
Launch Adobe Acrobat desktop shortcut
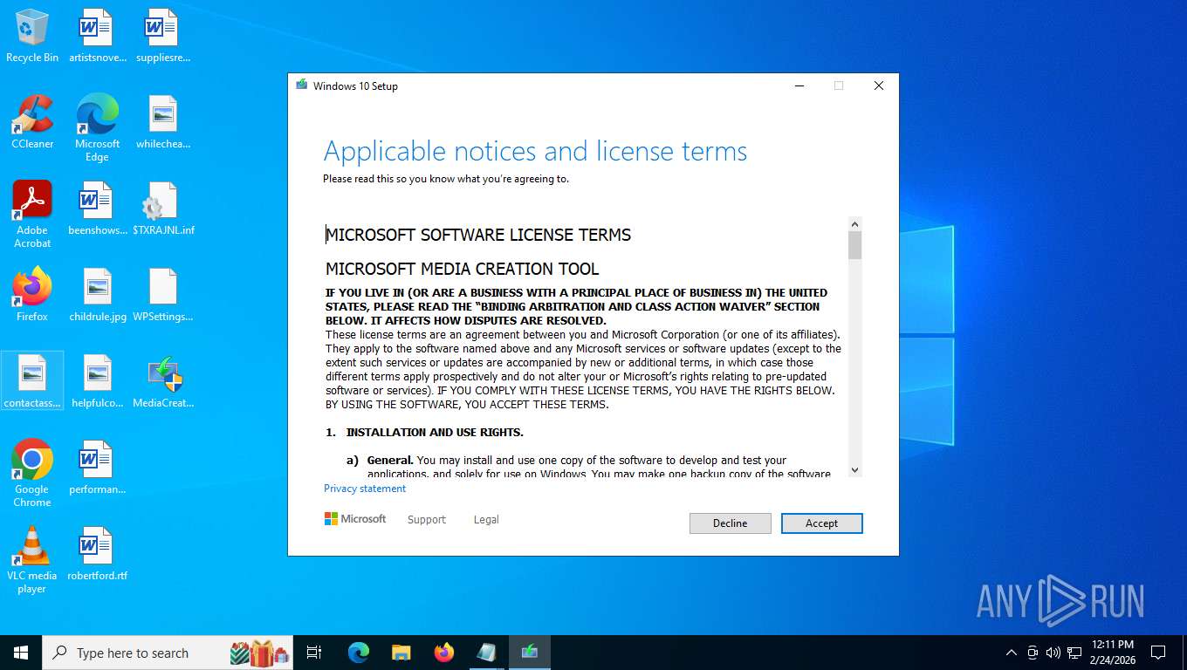click(x=32, y=215)
